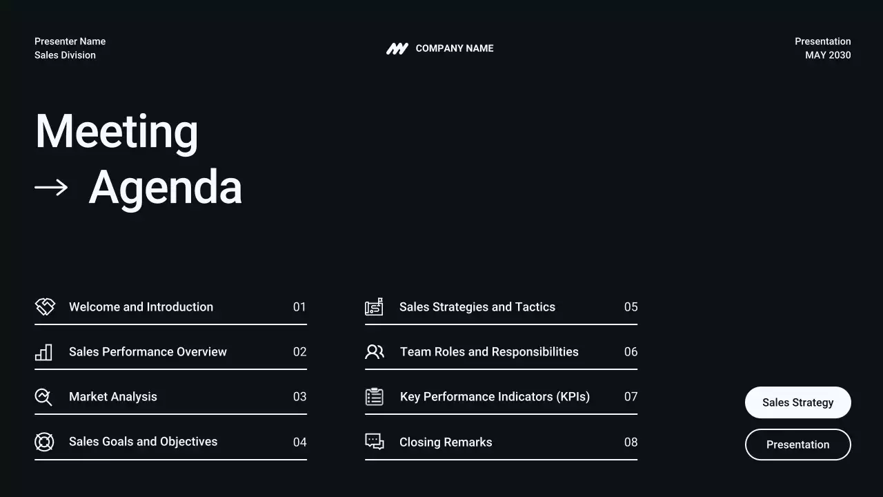The width and height of the screenshot is (883, 497).
Task: Click the company logo mark in header
Action: click(397, 48)
